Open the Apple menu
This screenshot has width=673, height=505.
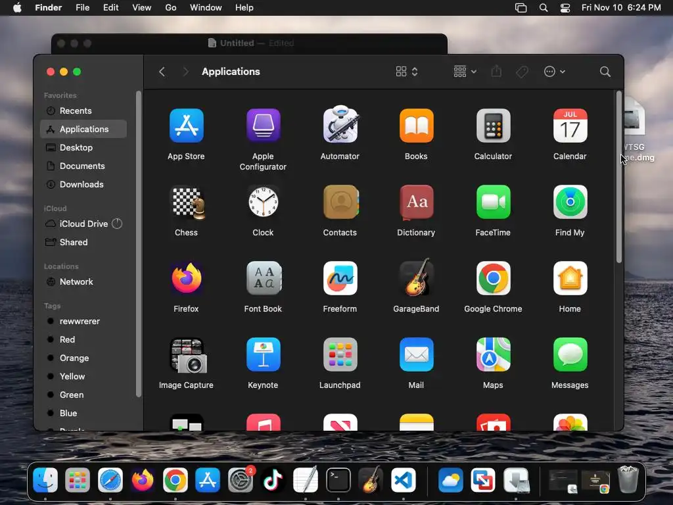pyautogui.click(x=17, y=8)
